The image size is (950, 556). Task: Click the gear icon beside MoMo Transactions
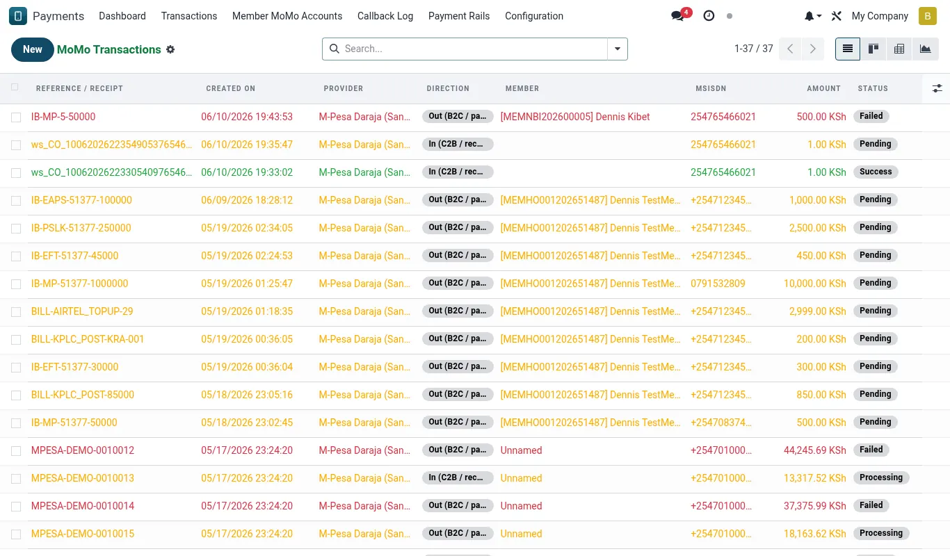click(170, 50)
